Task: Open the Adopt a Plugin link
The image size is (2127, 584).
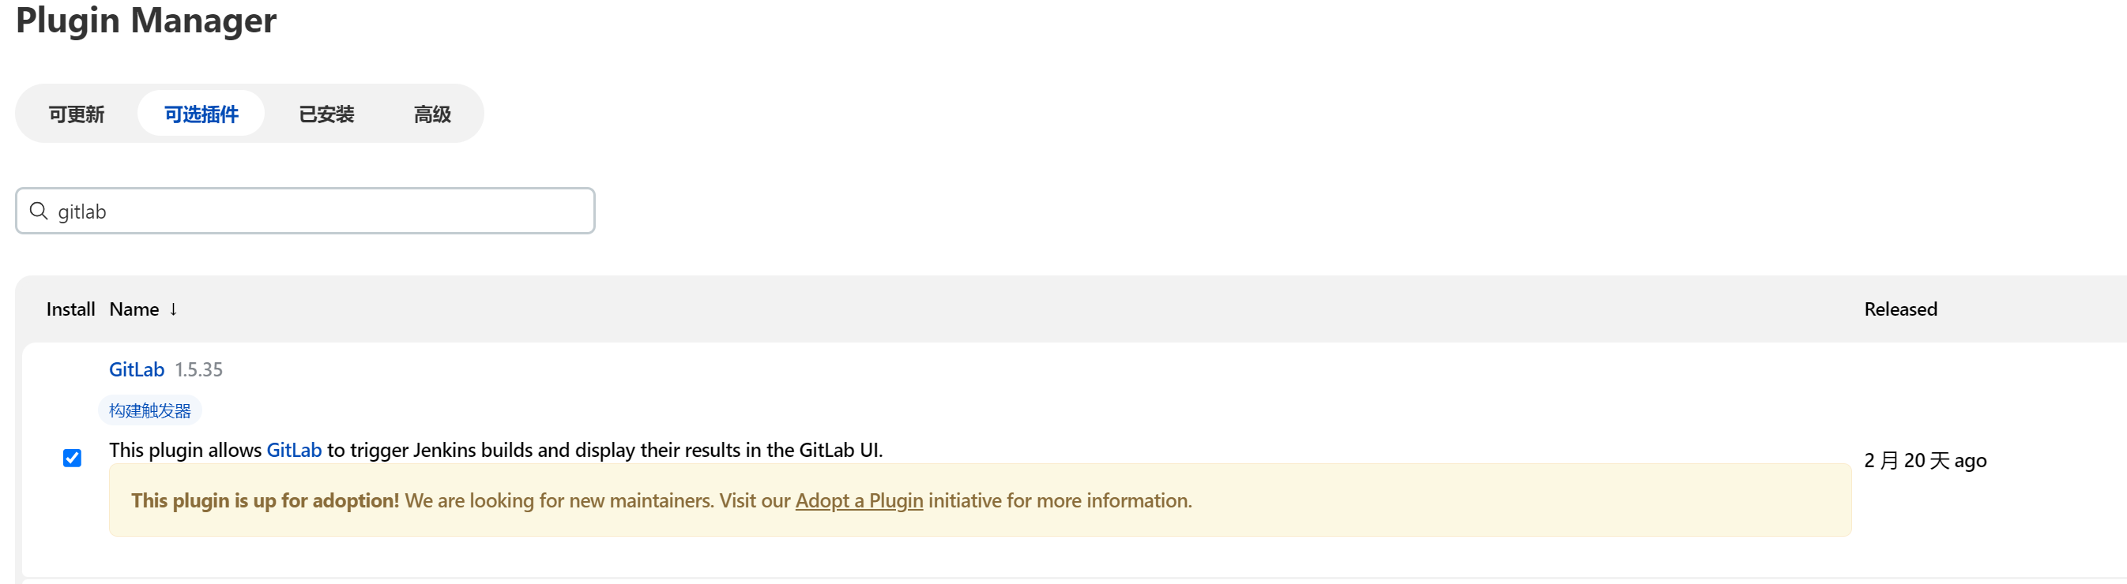Action: pos(859,500)
